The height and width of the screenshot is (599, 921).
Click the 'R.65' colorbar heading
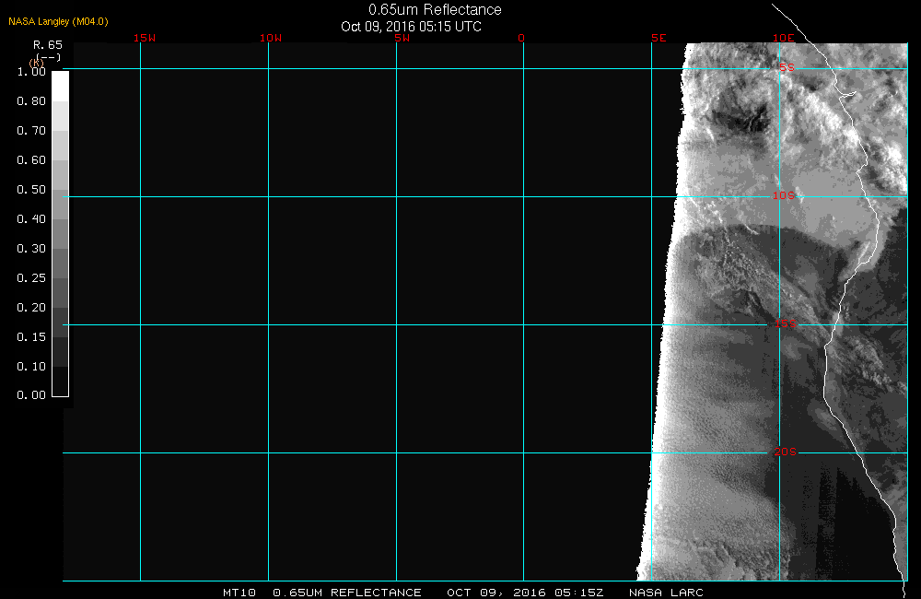[48, 45]
